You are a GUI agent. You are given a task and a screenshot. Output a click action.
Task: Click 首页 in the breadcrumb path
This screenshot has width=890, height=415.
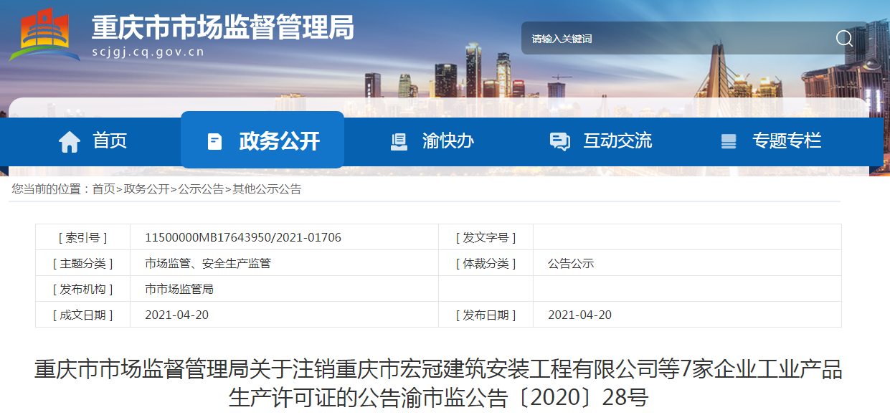[x=103, y=189]
